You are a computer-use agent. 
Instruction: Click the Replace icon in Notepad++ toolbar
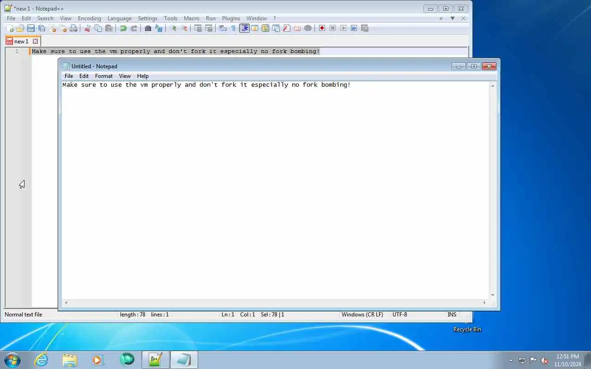point(158,28)
